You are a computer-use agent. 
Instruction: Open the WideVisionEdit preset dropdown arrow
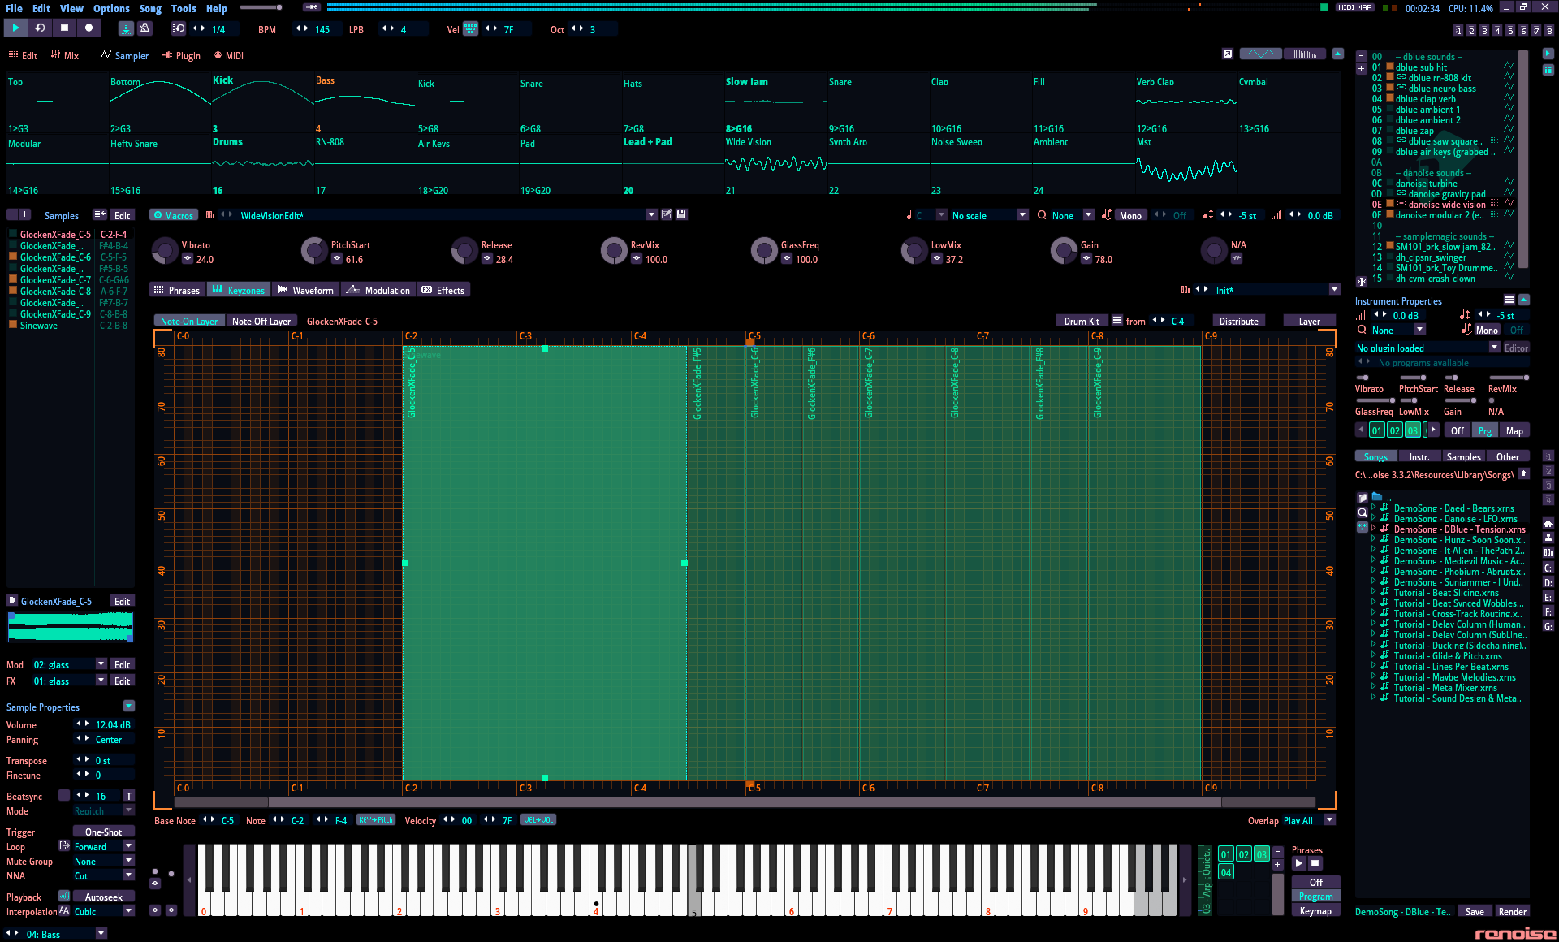[651, 214]
